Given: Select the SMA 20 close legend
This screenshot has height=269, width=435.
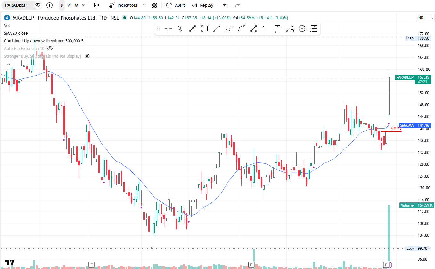Looking at the screenshot, I should click(x=16, y=33).
